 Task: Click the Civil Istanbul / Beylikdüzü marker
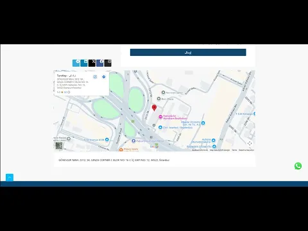pyautogui.click(x=160, y=127)
